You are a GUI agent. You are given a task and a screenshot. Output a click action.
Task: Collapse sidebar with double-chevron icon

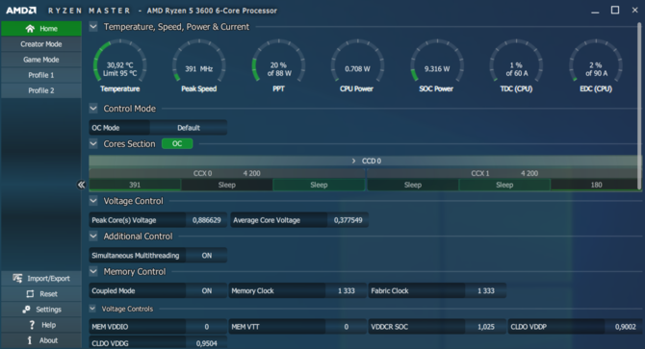pos(81,185)
